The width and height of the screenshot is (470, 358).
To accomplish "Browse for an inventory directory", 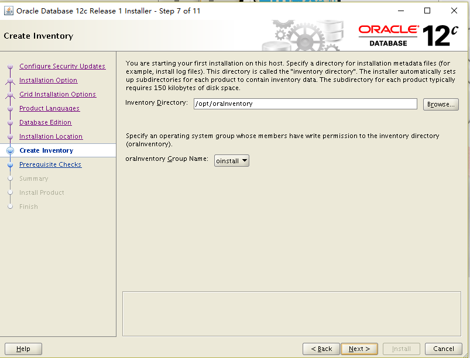I will (x=441, y=104).
